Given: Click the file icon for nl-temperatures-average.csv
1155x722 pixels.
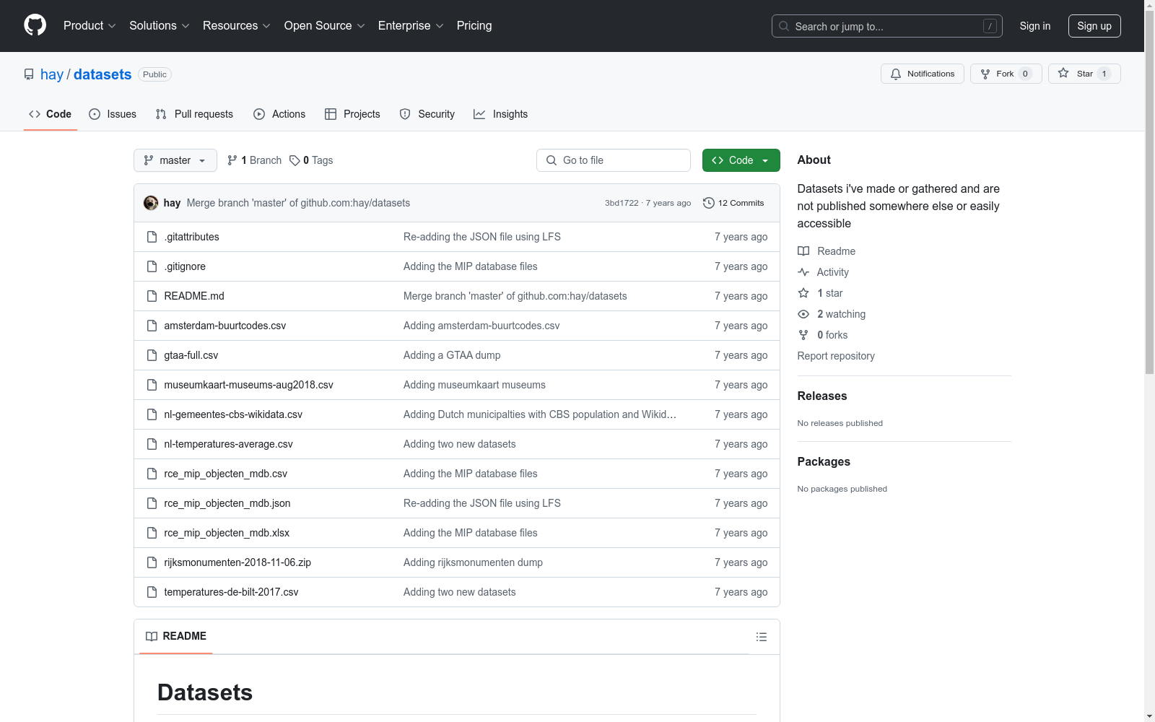Looking at the screenshot, I should [x=152, y=444].
